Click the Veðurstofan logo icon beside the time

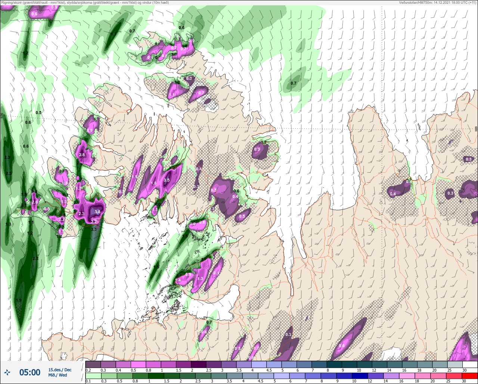(7, 372)
